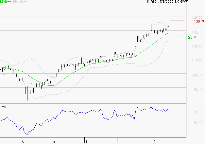
Task: Click the 140.00 price axis label
Action: tap(197, 18)
